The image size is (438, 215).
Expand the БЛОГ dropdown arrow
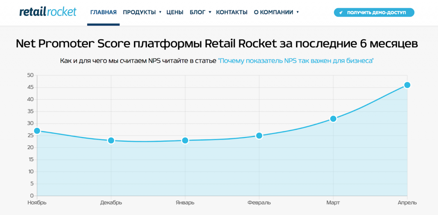point(210,12)
